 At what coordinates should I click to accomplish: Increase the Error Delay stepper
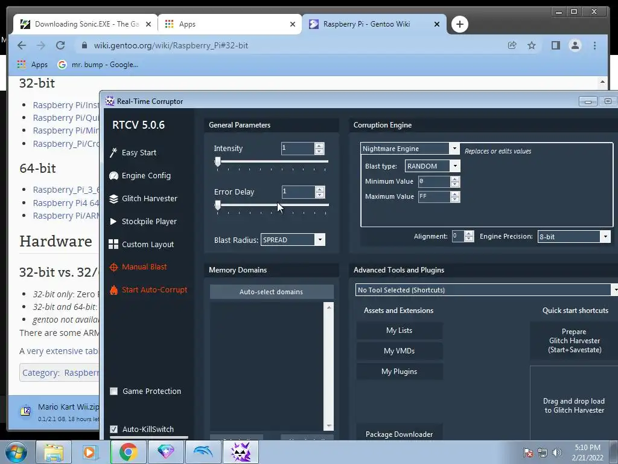tap(320, 189)
